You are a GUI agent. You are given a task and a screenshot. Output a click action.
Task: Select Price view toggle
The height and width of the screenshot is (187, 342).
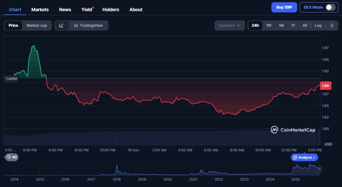pyautogui.click(x=13, y=25)
